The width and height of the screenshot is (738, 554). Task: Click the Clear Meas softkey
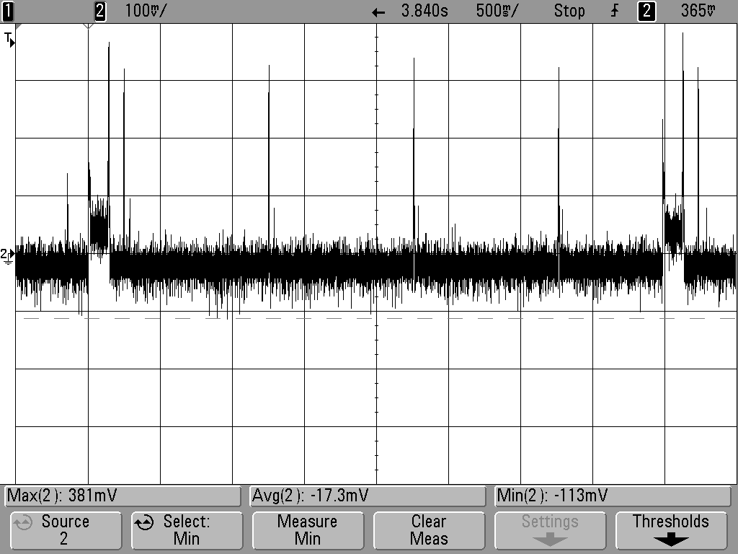tap(429, 530)
